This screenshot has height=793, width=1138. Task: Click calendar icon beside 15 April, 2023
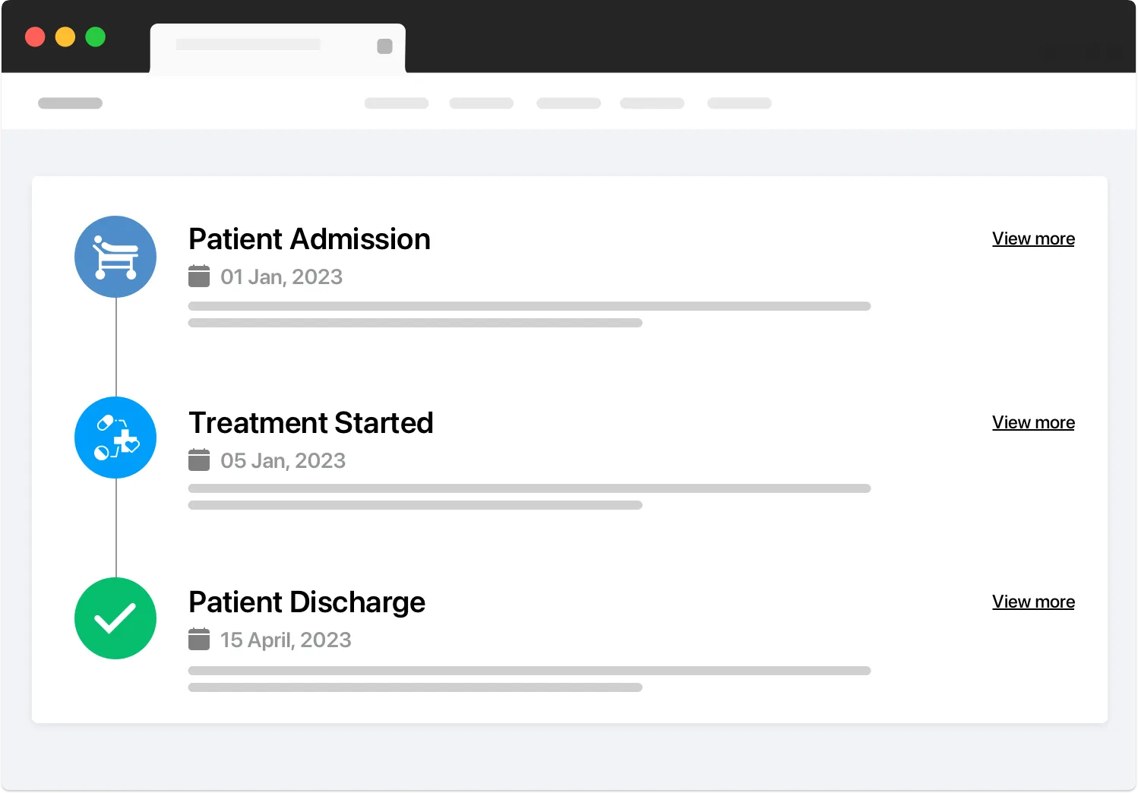199,640
